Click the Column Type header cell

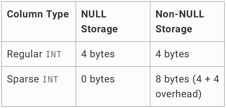tap(39, 21)
